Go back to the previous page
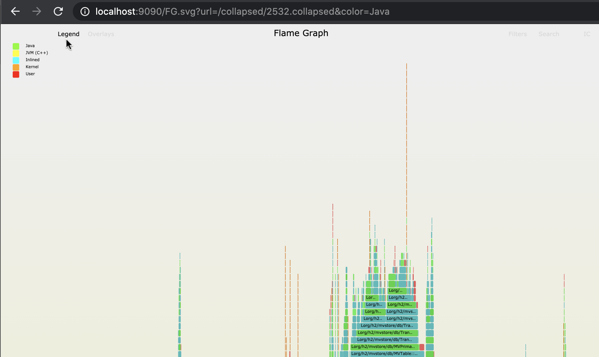Image resolution: width=599 pixels, height=357 pixels. pos(15,11)
